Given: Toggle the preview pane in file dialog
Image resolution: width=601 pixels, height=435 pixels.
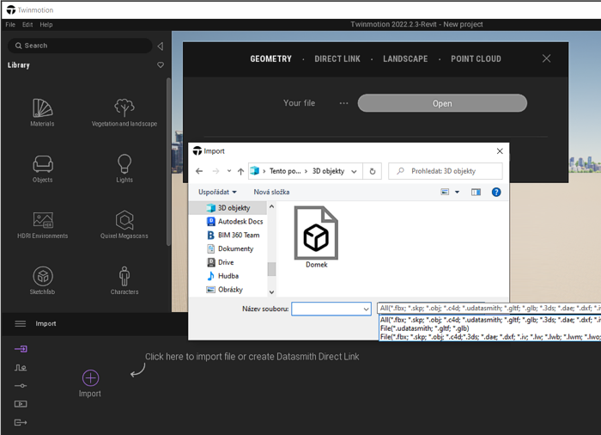Looking at the screenshot, I should click(x=476, y=192).
